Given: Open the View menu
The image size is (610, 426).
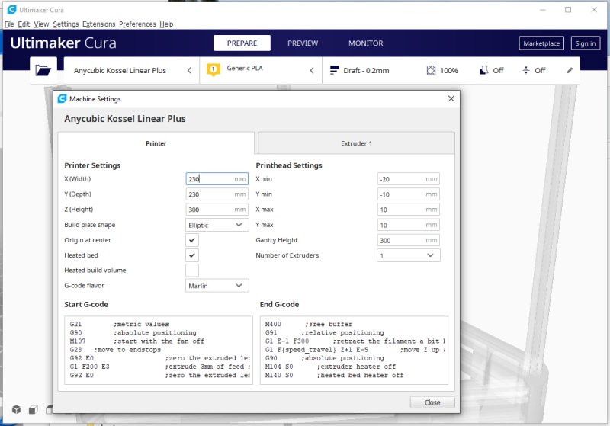Looking at the screenshot, I should pos(41,24).
